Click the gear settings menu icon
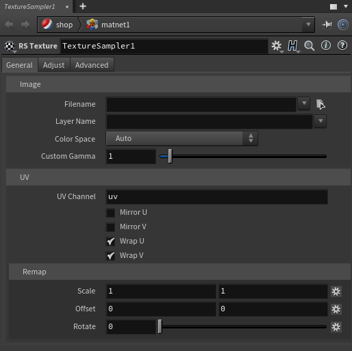 [277, 46]
